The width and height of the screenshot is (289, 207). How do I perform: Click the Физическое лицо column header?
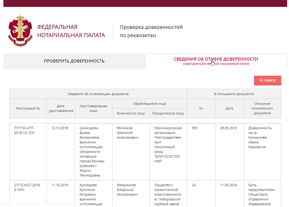(131, 113)
